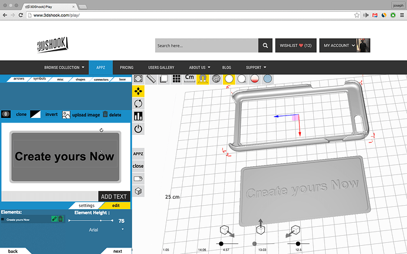Image resolution: width=407 pixels, height=254 pixels.
Task: Toggle the magnet snap tool
Action: [202, 78]
